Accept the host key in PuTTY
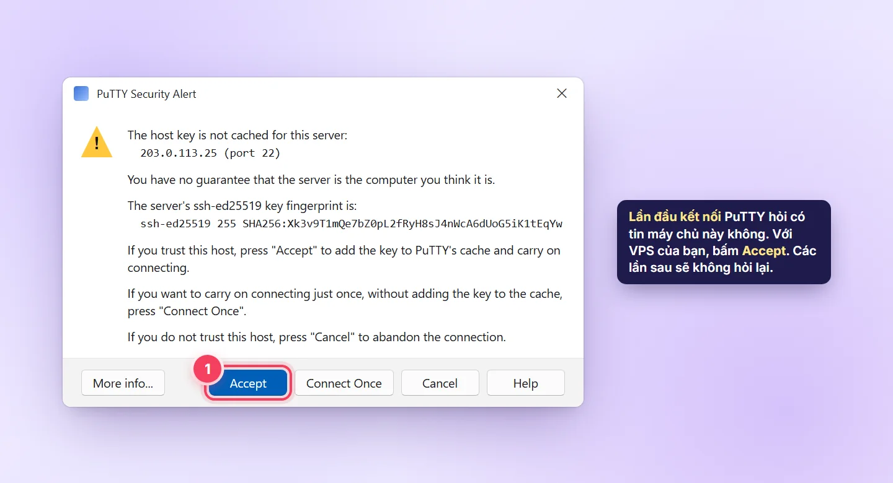Image resolution: width=893 pixels, height=483 pixels. tap(248, 383)
